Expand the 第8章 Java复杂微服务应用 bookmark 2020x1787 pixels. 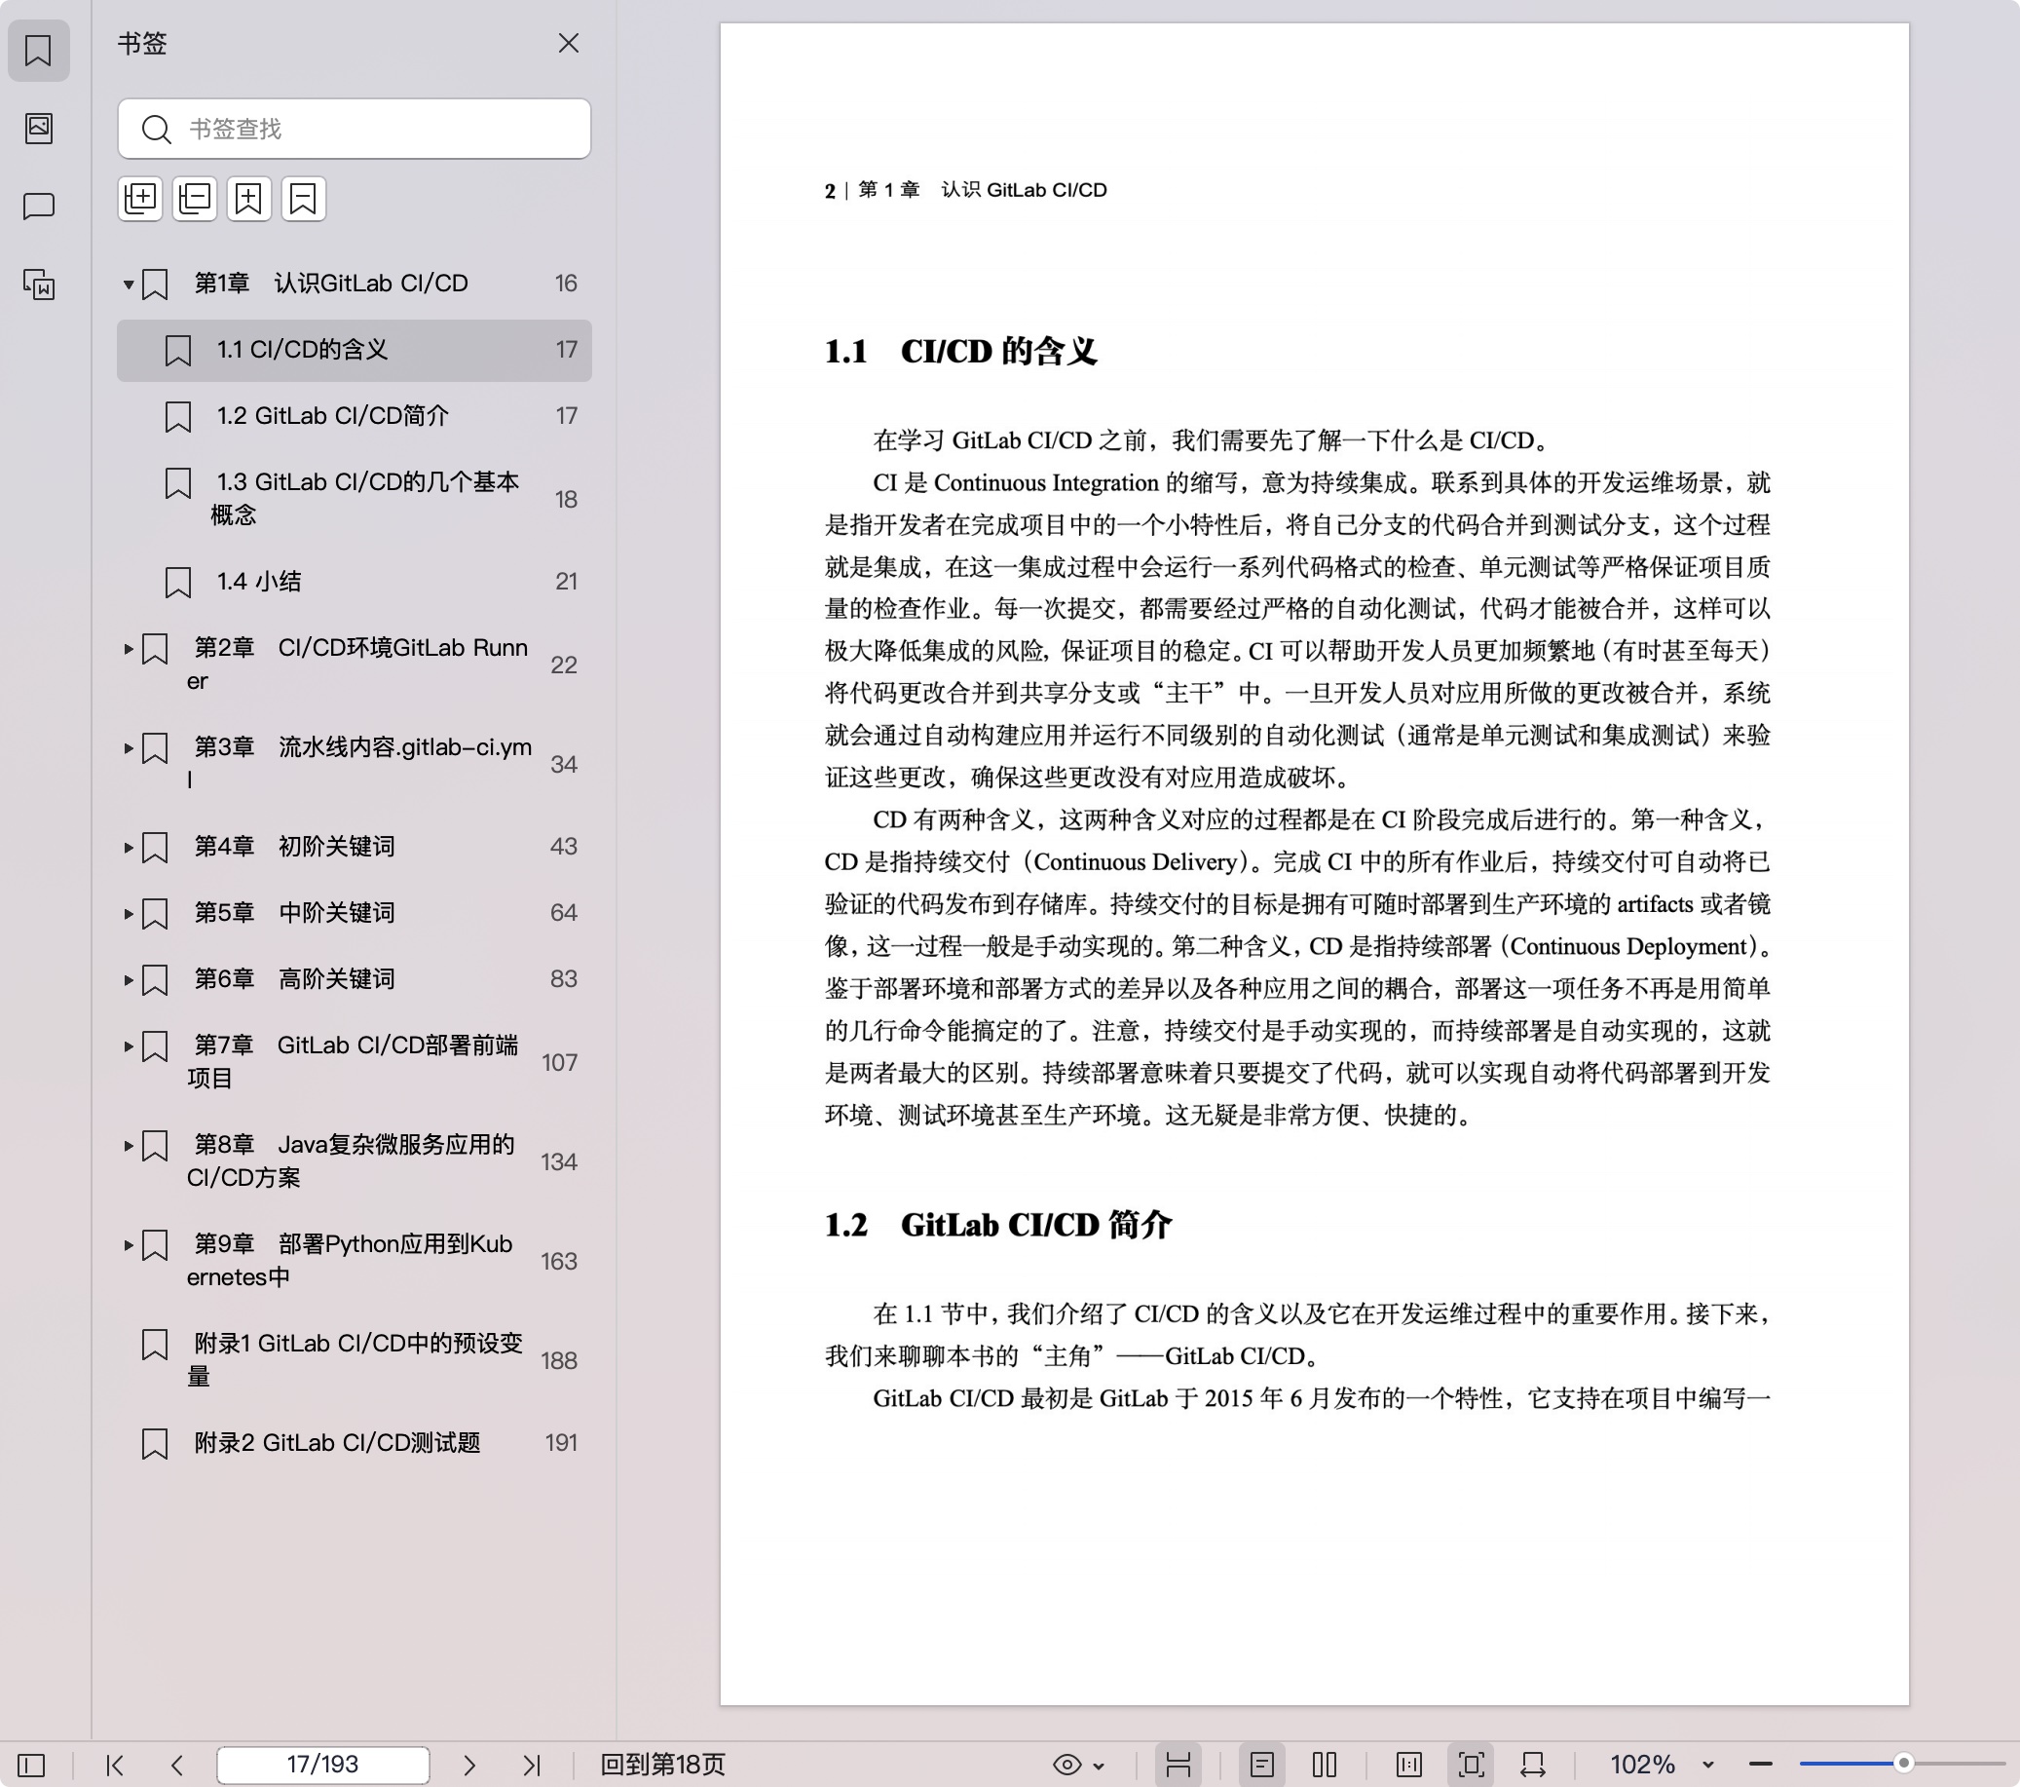pos(129,1146)
